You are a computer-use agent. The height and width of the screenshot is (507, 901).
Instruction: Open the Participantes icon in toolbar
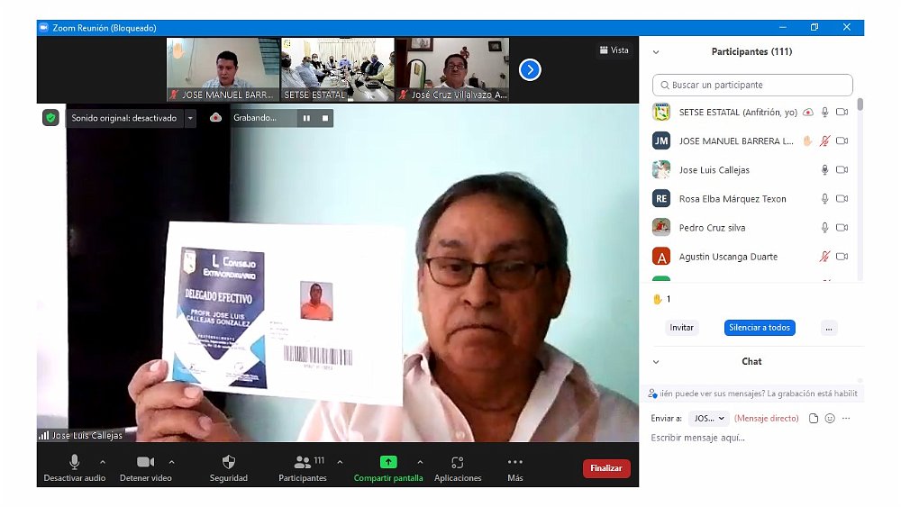click(x=303, y=462)
